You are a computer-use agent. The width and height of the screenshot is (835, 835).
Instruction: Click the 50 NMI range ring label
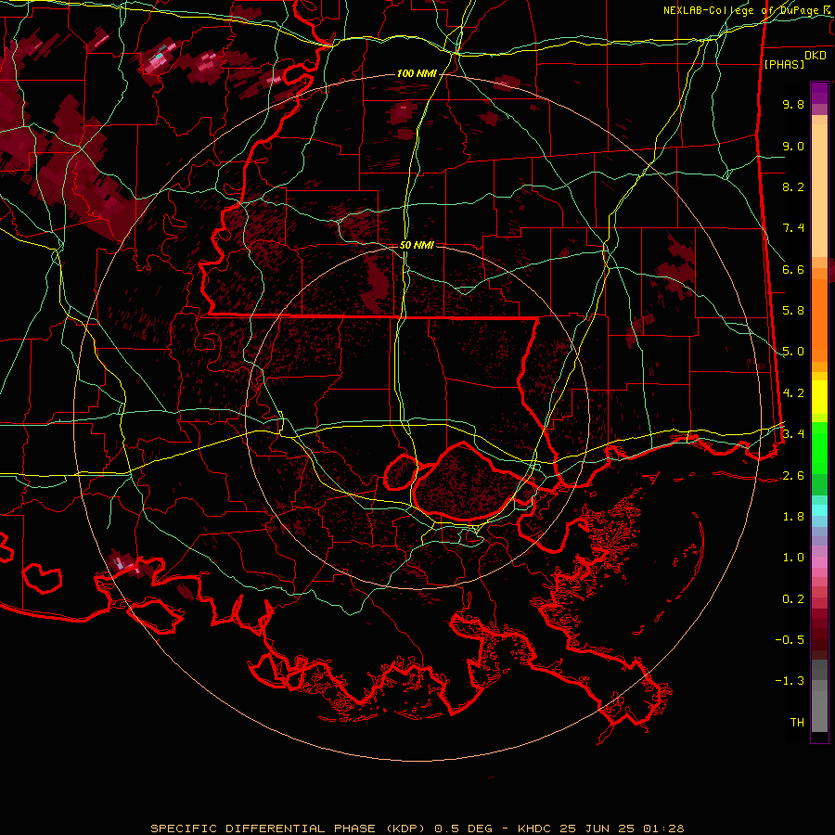pos(417,245)
